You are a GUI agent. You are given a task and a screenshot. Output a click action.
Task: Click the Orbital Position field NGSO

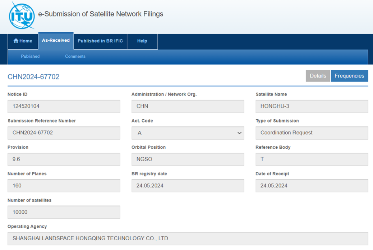click(x=188, y=159)
